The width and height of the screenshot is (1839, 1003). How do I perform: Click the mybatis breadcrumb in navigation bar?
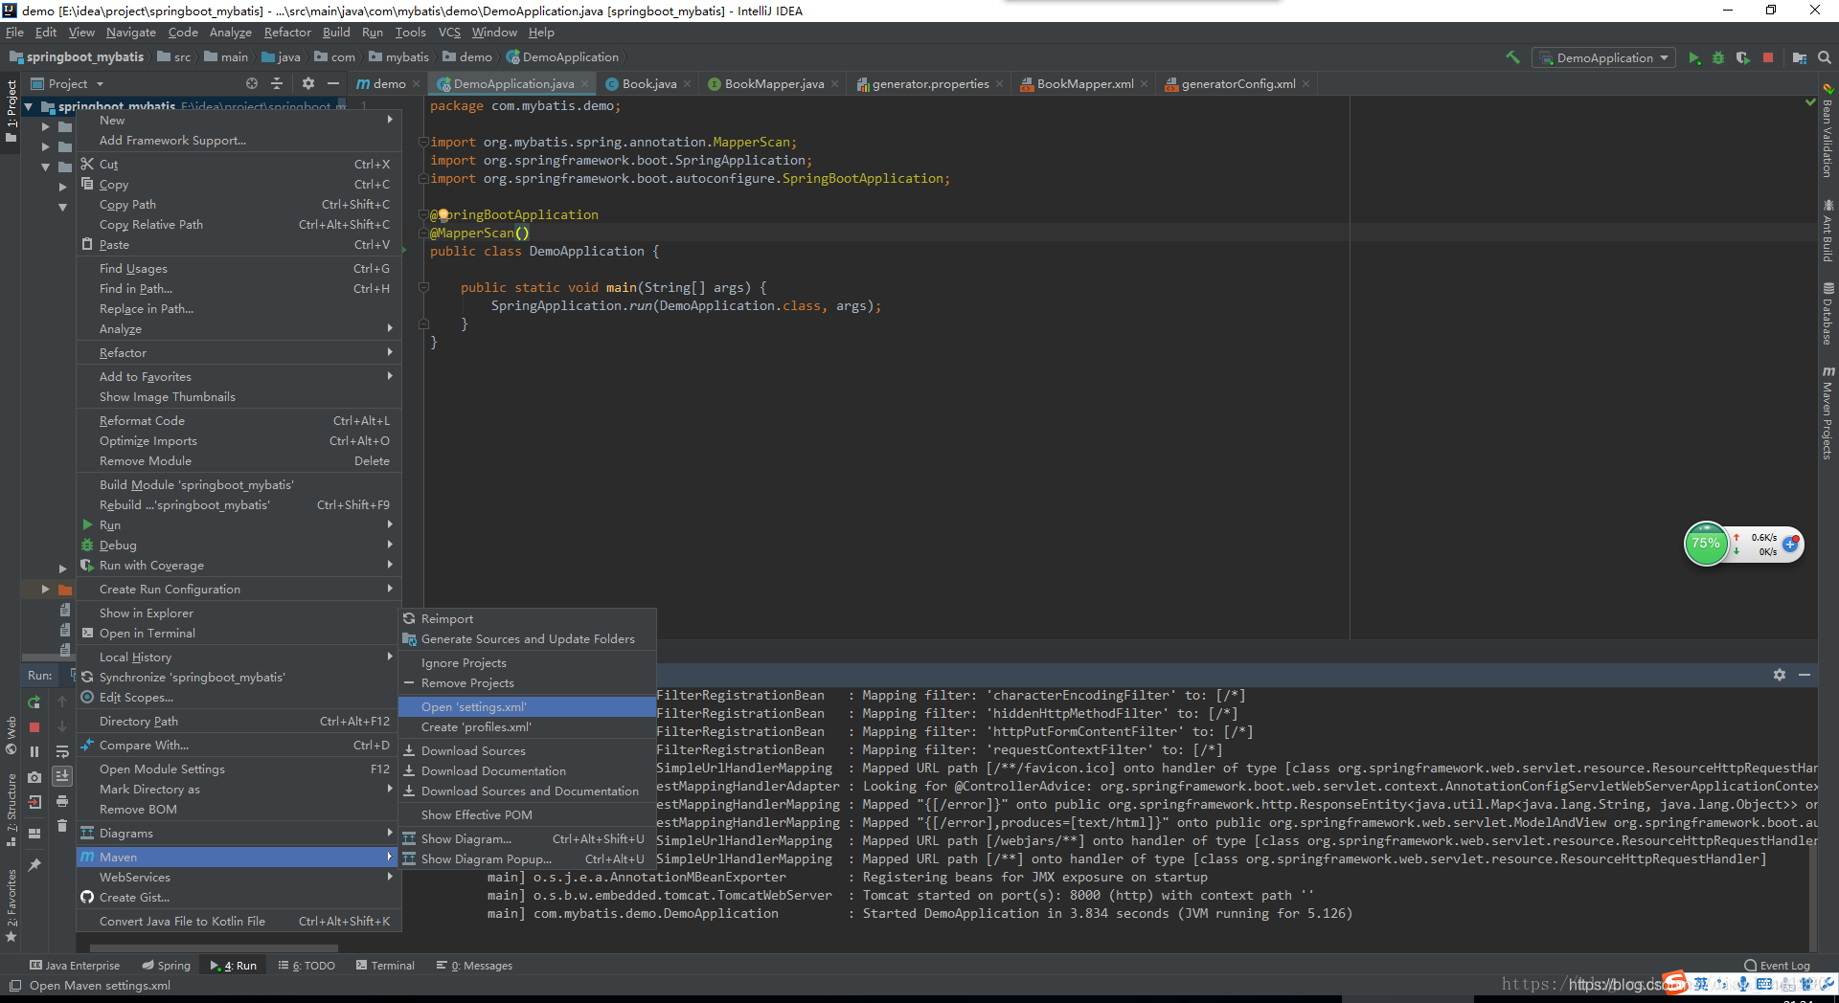coord(399,57)
